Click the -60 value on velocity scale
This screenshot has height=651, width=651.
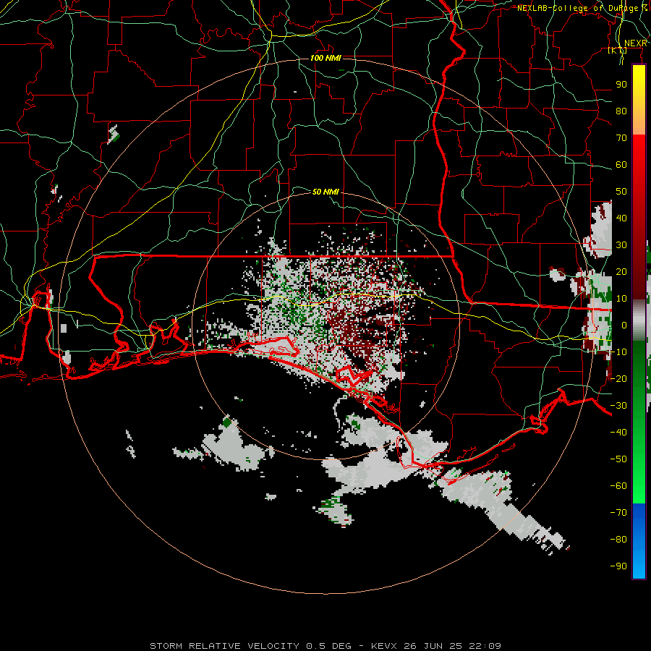tap(618, 486)
